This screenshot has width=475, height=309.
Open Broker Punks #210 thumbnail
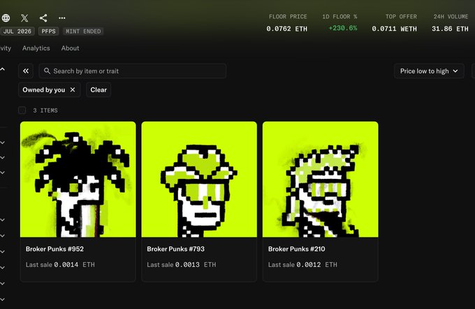[320, 179]
